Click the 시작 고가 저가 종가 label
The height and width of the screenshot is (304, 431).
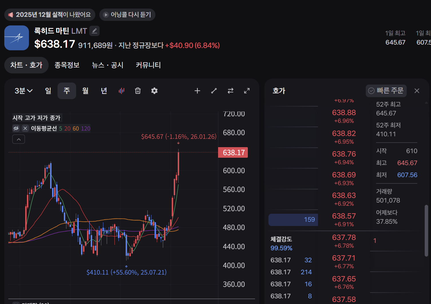coord(36,118)
